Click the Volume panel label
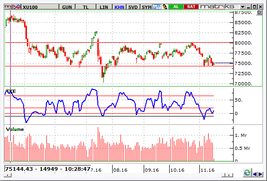The image size is (267, 181). click(15, 129)
